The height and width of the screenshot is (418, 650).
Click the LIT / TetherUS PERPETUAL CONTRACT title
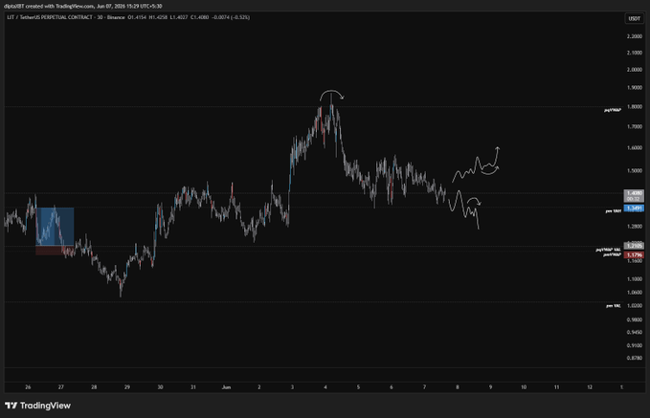point(52,17)
